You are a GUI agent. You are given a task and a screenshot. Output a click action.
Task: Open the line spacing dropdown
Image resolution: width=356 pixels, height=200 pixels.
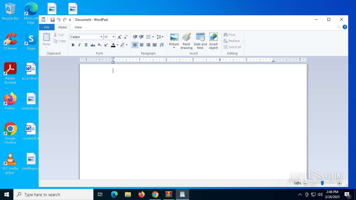coord(160,37)
